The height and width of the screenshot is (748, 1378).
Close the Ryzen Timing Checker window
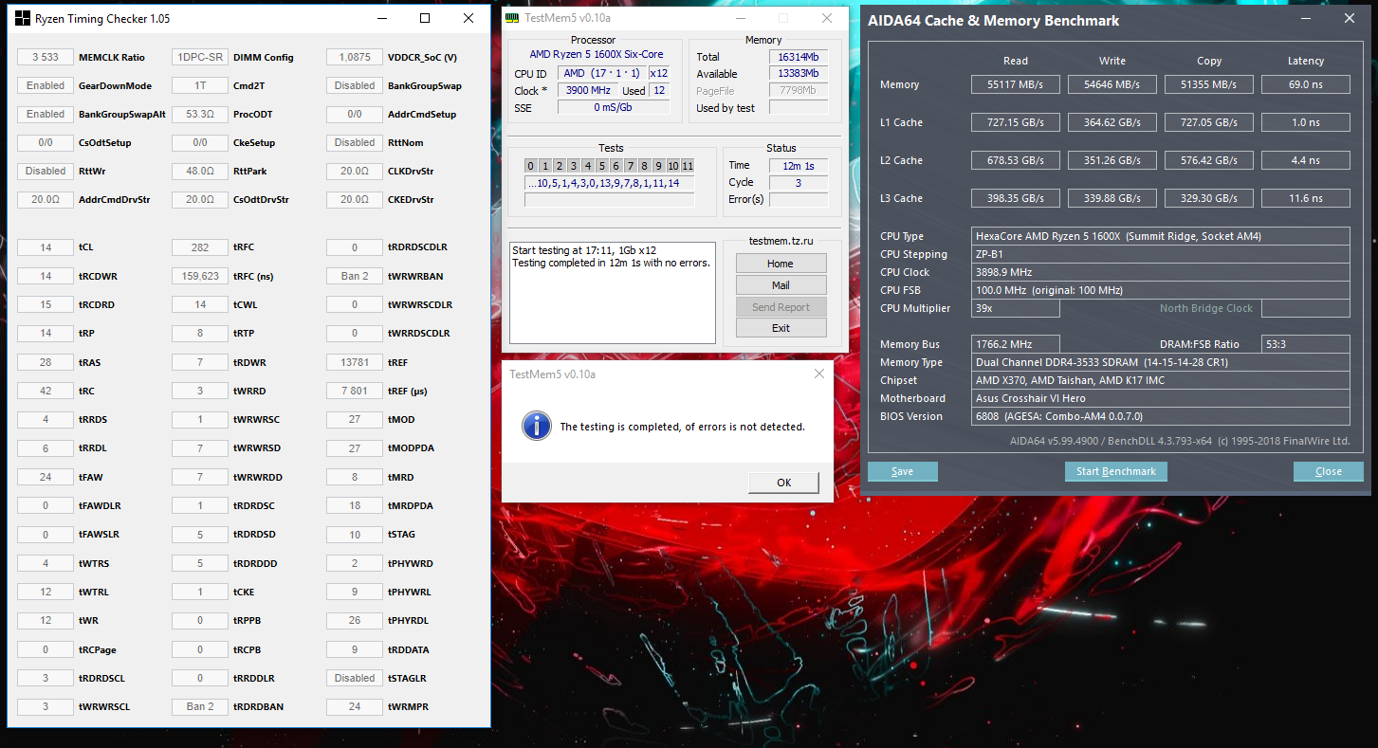(469, 18)
